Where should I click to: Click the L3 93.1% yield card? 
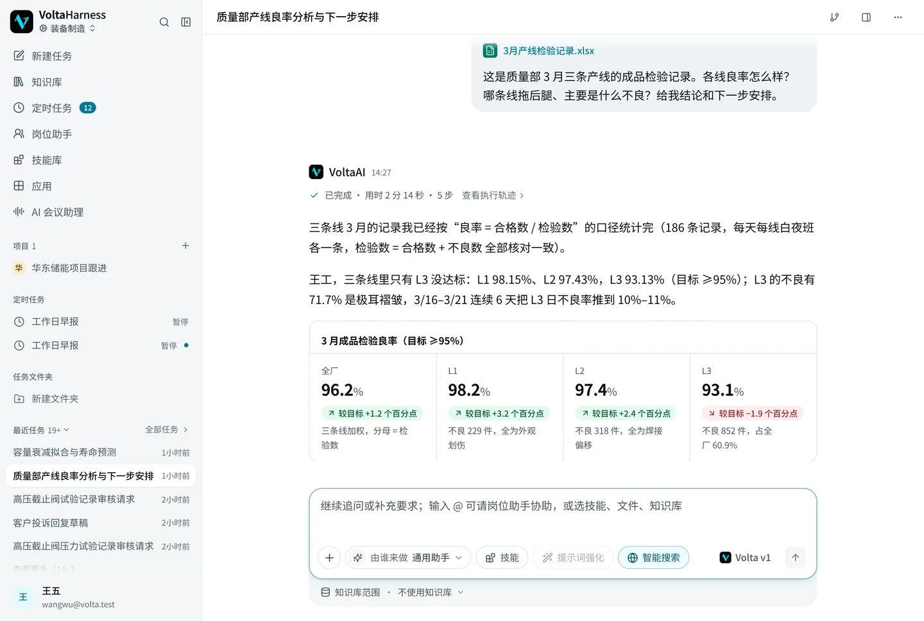tap(753, 407)
